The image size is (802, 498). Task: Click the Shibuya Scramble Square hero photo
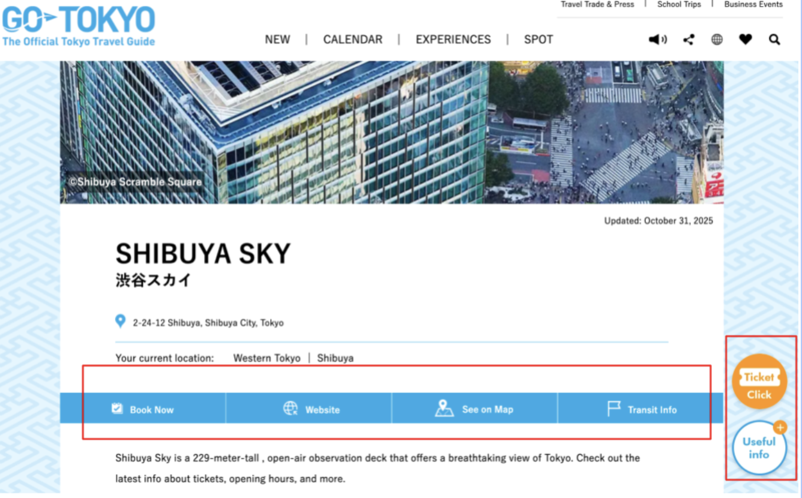(x=391, y=132)
